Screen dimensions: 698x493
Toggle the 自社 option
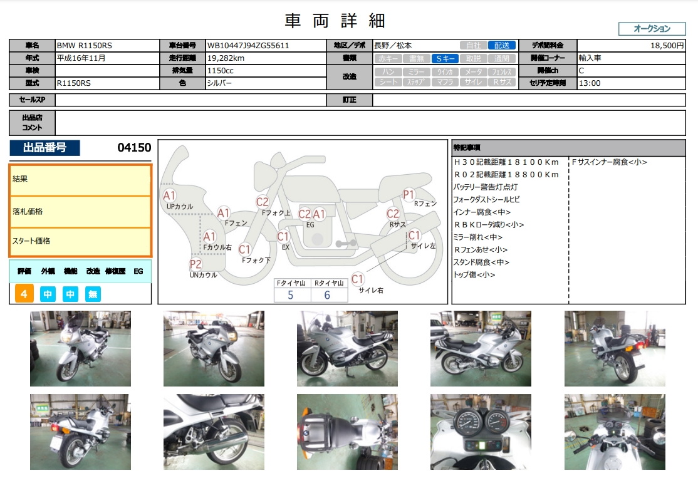point(473,46)
